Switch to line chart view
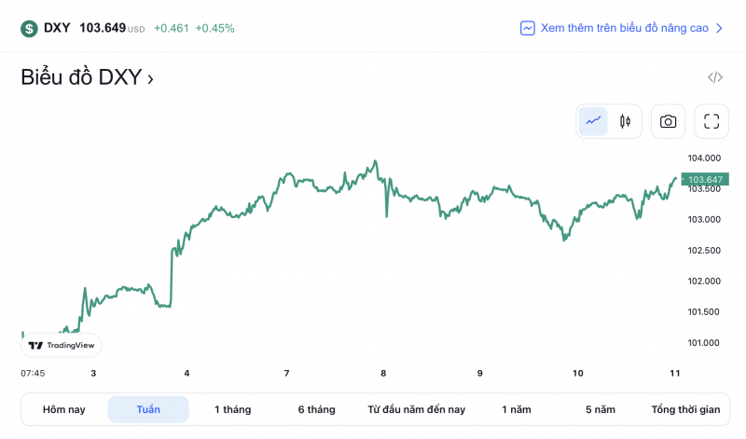 [593, 121]
